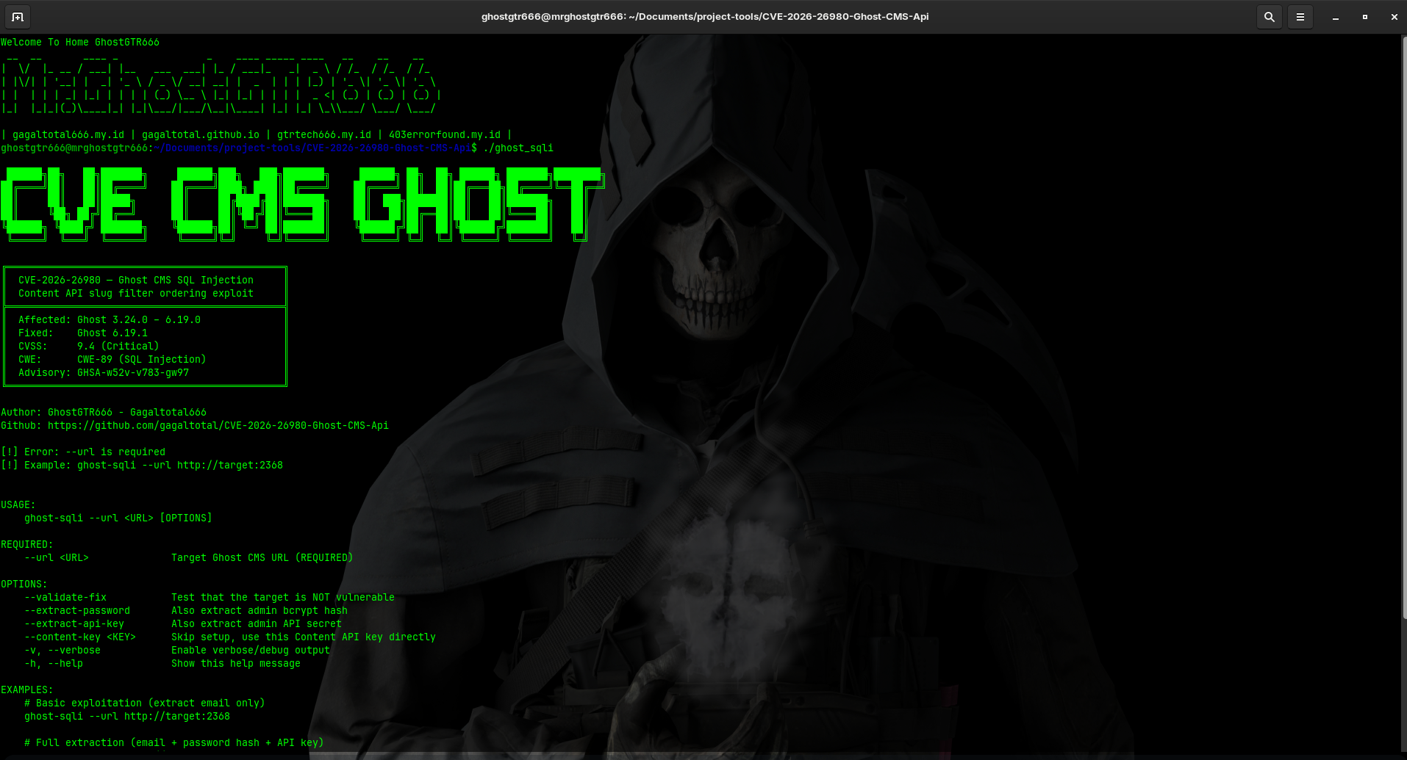1407x760 pixels.
Task: Click the '--content-key <KEY>' option name
Action: pyautogui.click(x=80, y=637)
